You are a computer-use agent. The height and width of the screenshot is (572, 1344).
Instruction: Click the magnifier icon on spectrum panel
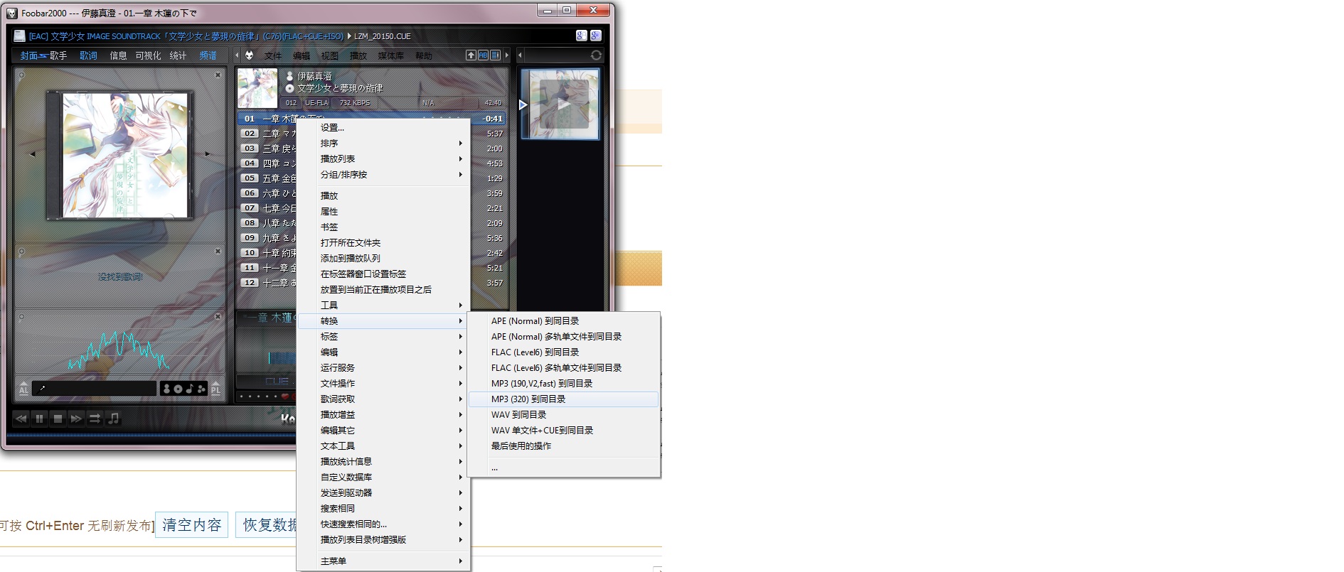[21, 317]
